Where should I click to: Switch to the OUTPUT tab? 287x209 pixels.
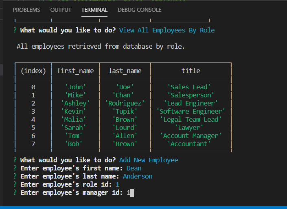pyautogui.click(x=61, y=10)
